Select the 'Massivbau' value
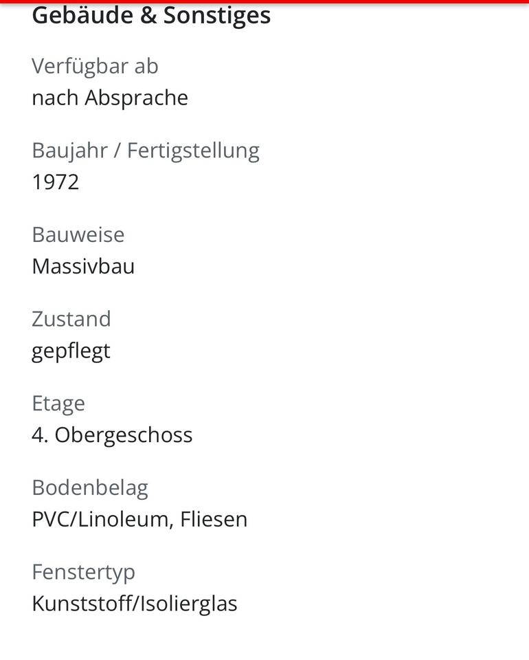 coord(83,266)
